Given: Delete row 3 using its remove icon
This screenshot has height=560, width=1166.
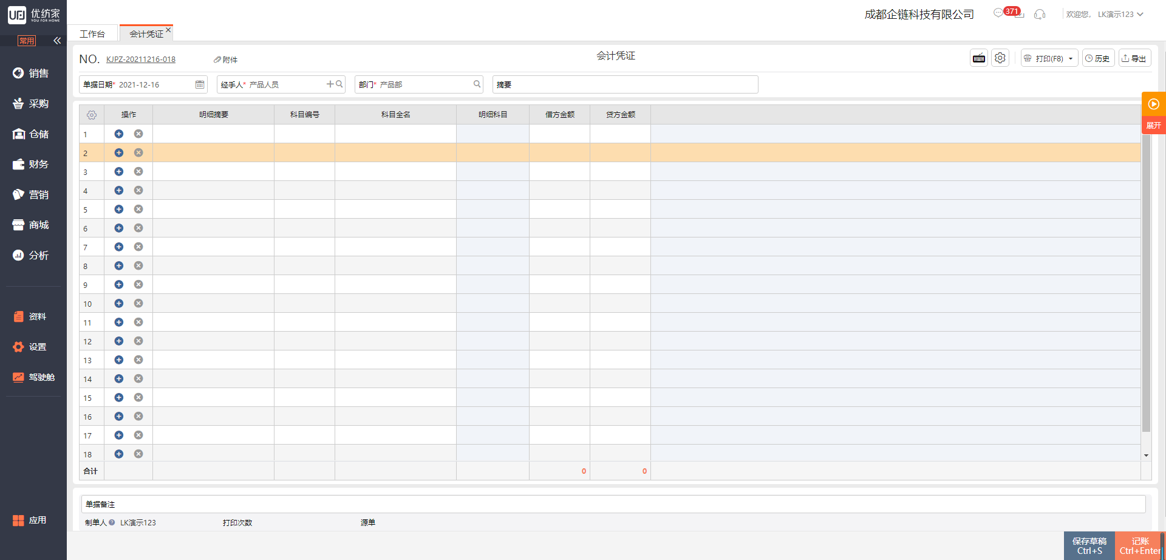Looking at the screenshot, I should (138, 172).
